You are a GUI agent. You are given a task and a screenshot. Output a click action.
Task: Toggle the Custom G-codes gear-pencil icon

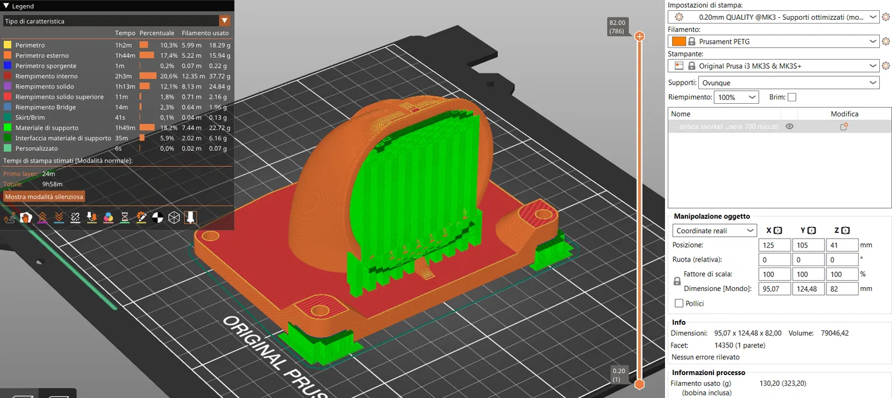(142, 218)
